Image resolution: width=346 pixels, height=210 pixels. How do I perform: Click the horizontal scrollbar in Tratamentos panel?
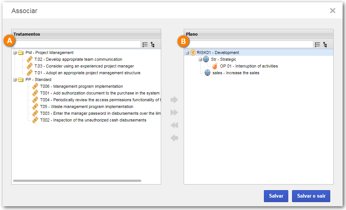(77, 181)
